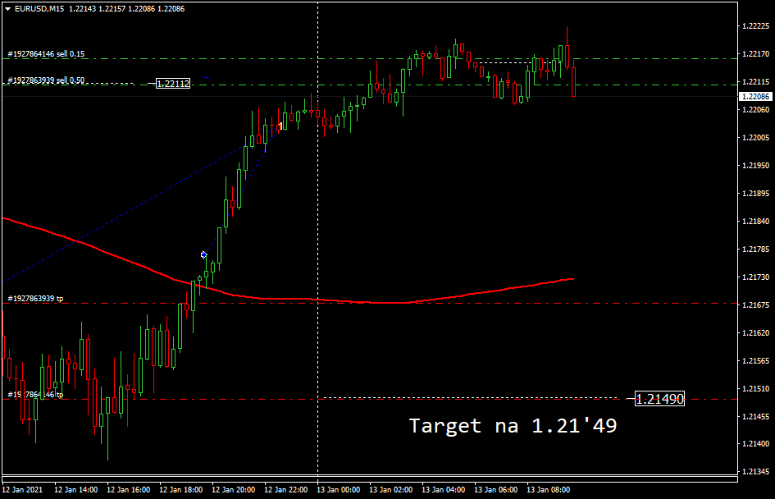This screenshot has height=499, width=775.
Task: Click the '12 Jan 2021' time axis label
Action: (x=22, y=490)
